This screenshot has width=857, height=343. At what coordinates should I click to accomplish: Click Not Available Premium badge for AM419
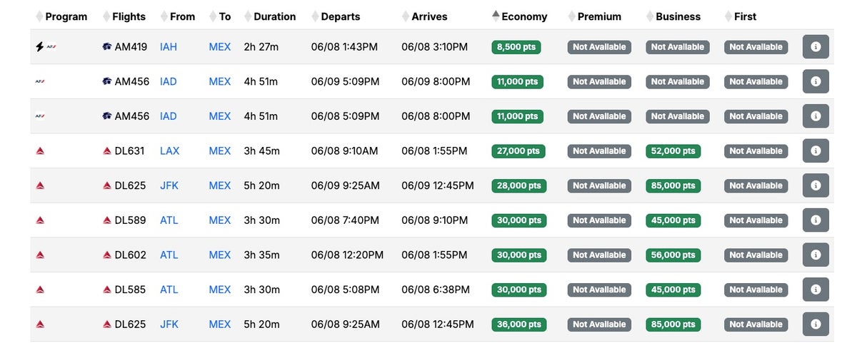599,47
